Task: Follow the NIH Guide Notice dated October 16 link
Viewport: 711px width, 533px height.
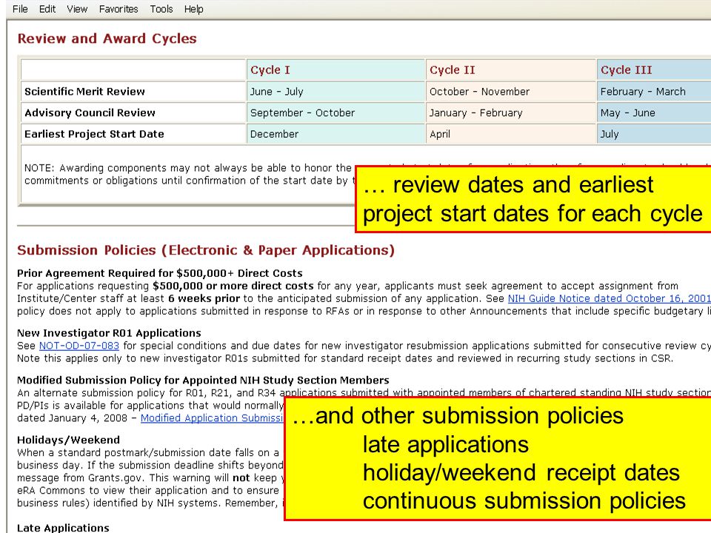Action: point(609,298)
